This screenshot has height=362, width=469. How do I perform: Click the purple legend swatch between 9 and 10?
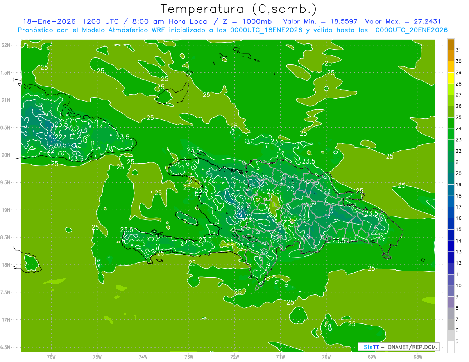(451, 291)
